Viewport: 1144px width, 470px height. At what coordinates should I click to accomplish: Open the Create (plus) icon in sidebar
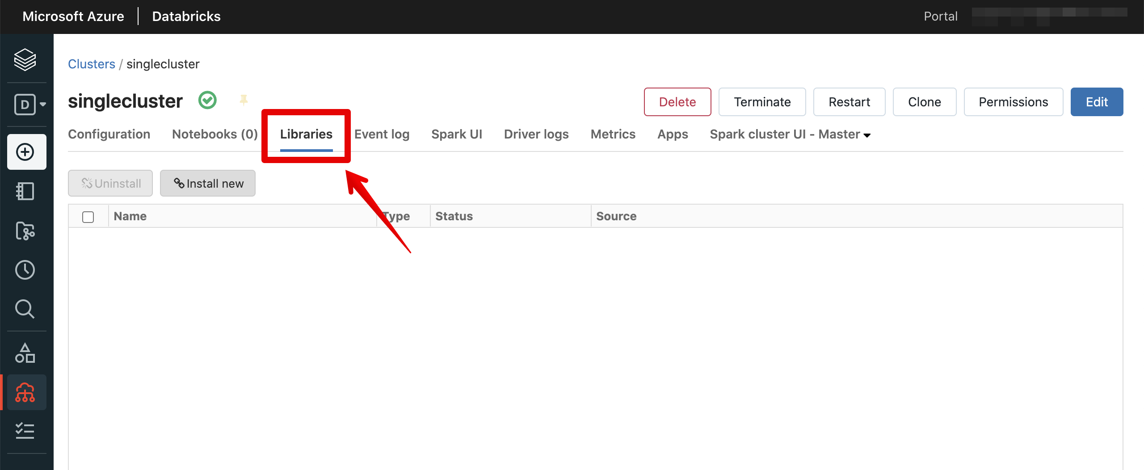[26, 151]
